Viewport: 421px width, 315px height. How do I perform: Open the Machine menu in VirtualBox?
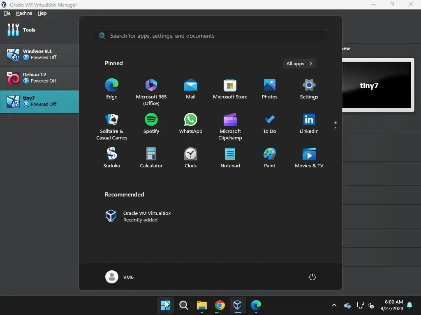pyautogui.click(x=24, y=13)
